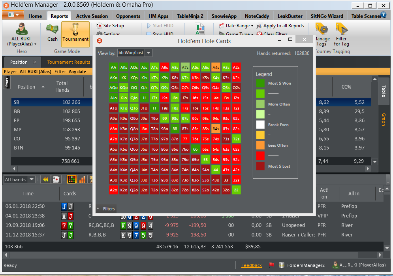393x276 pixels.
Task: Click the Most $ Won legend swatch
Action: 260,83
